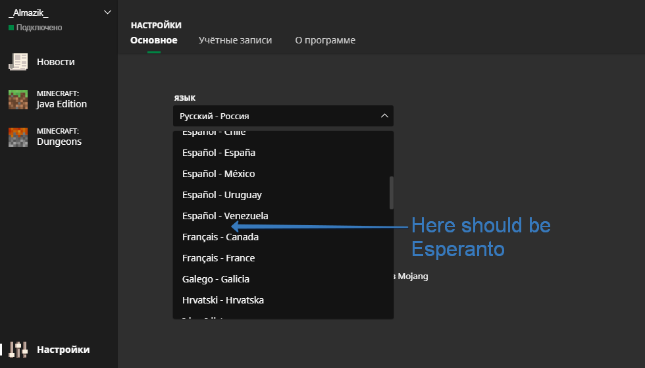The image size is (645, 368).
Task: Click the language list scrollbar thumb
Action: click(x=392, y=192)
